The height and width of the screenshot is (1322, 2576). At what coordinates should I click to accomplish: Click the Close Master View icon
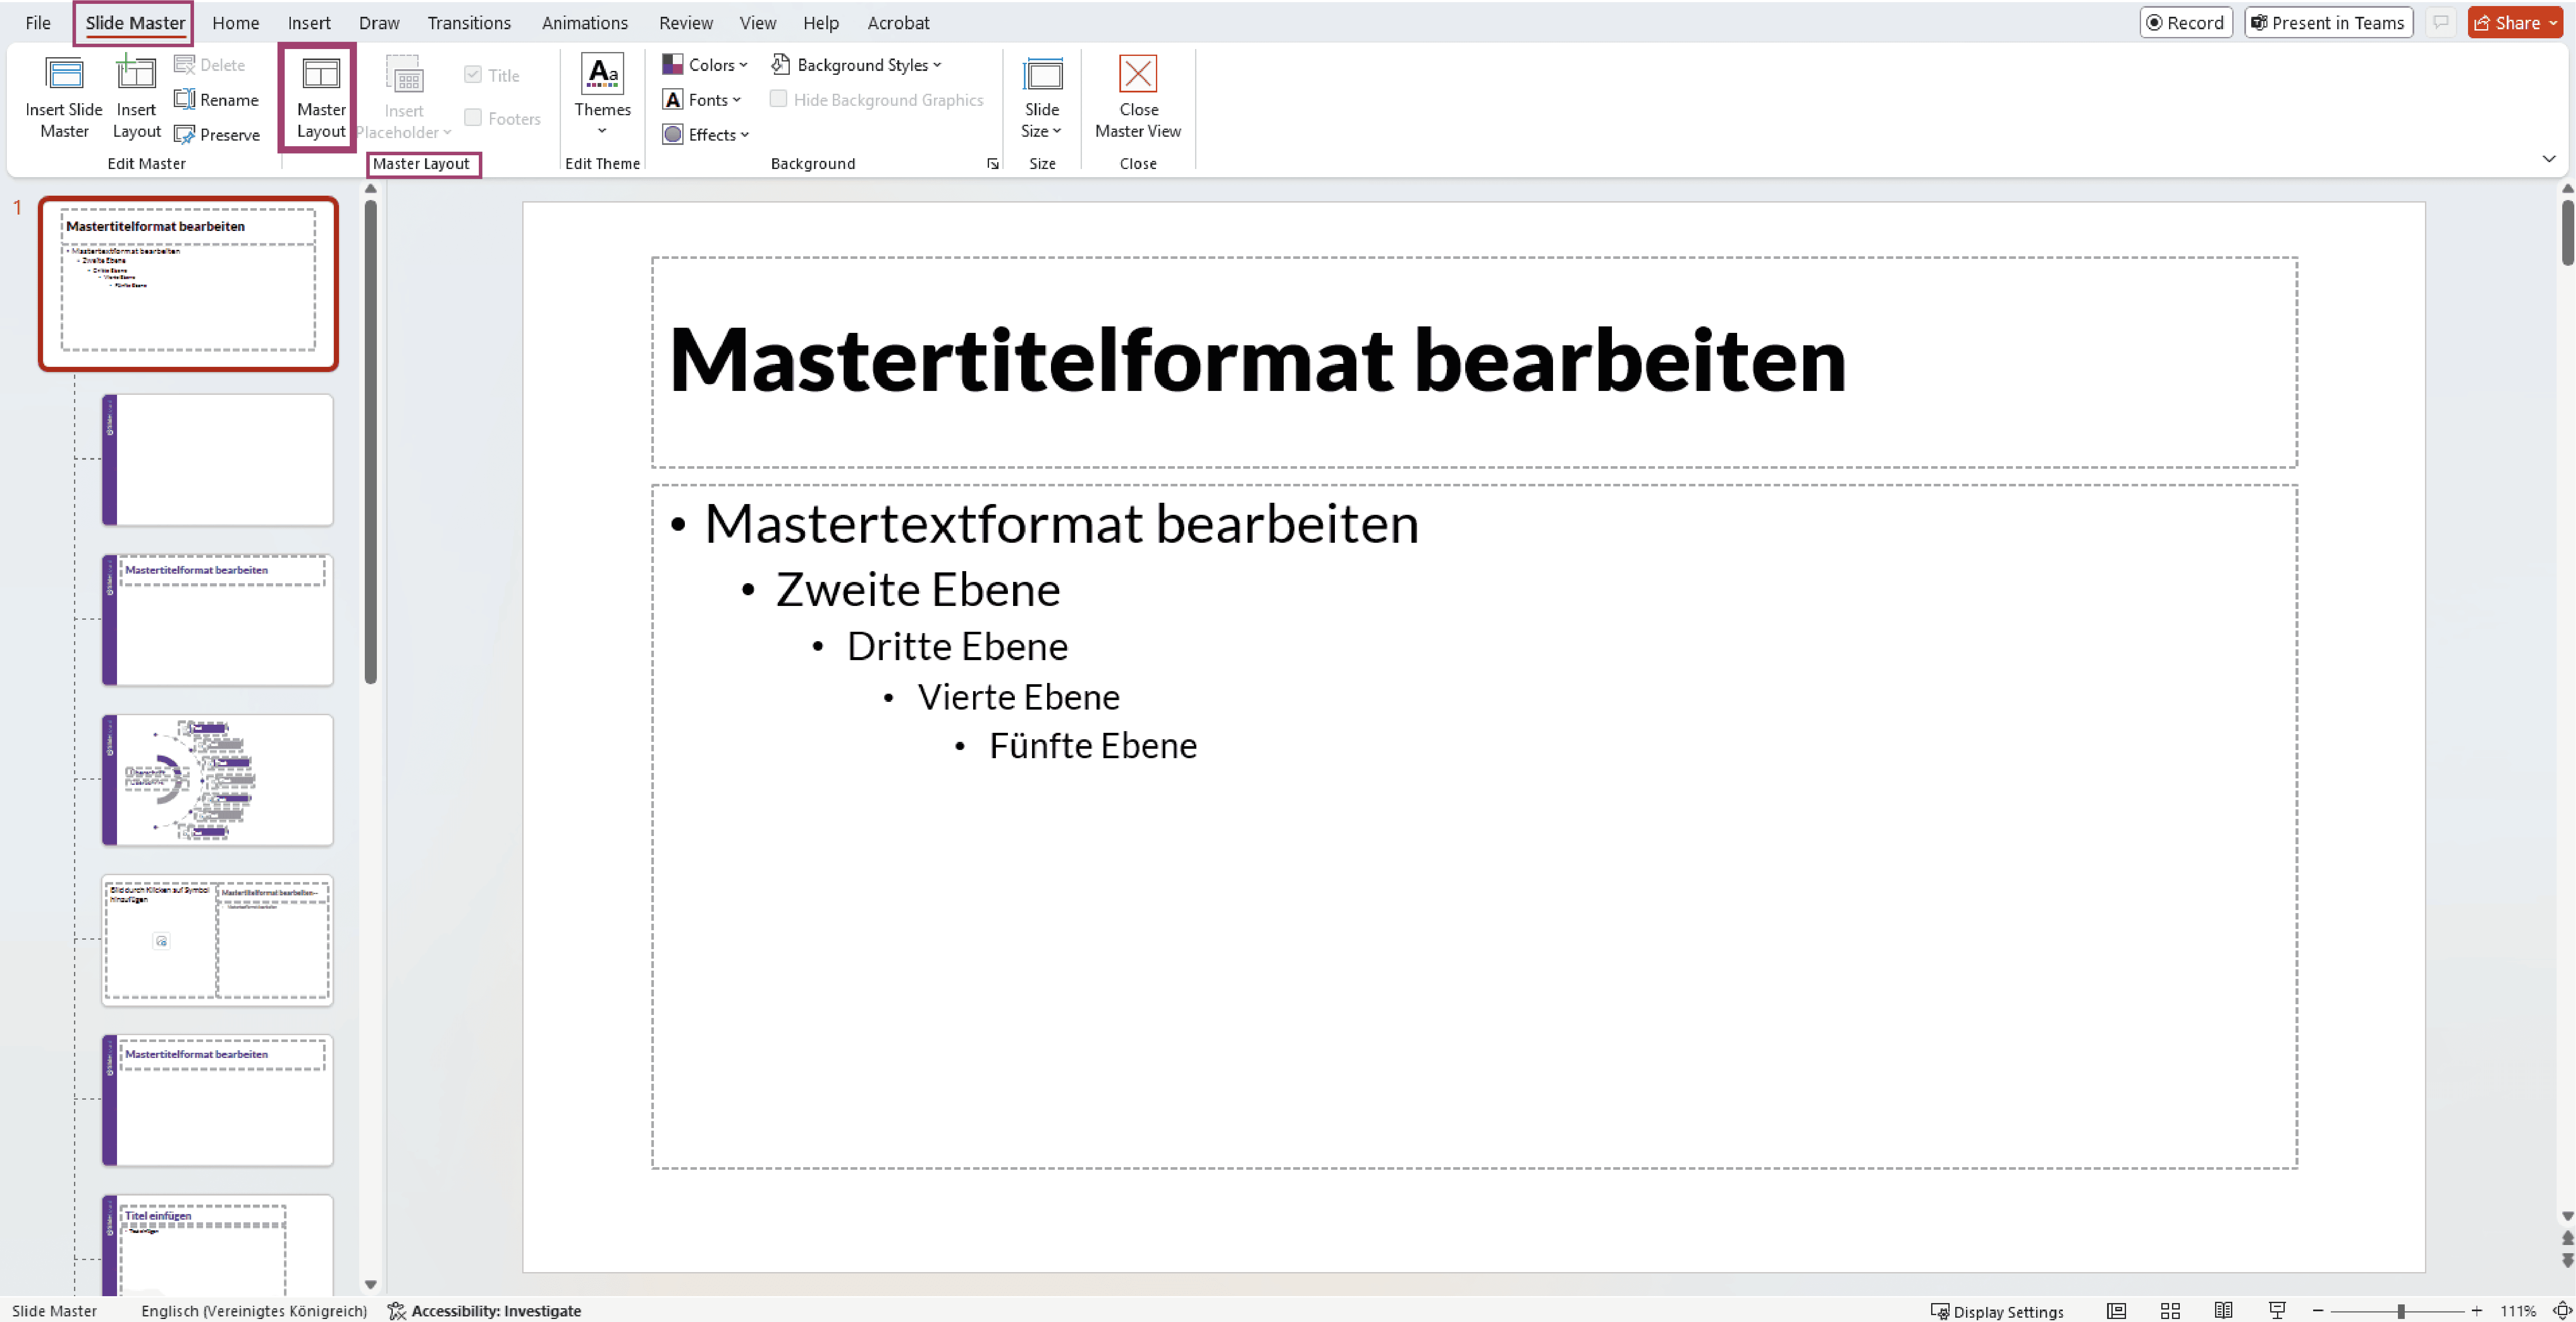click(1138, 74)
